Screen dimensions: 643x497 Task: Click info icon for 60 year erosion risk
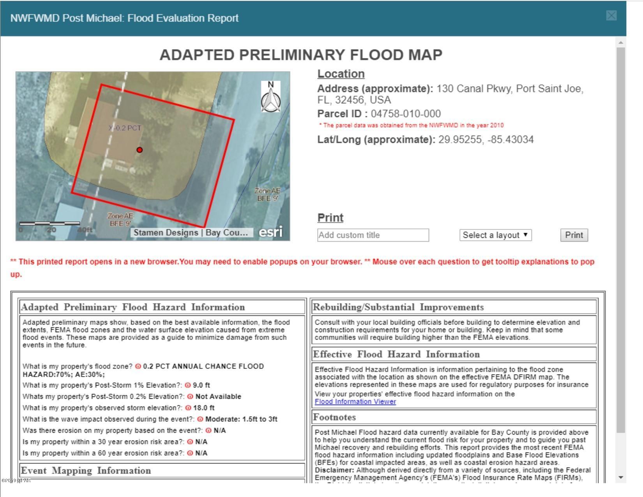(190, 453)
